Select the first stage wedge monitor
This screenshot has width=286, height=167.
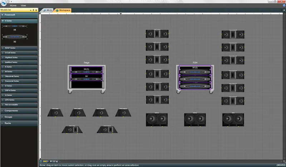(55, 113)
